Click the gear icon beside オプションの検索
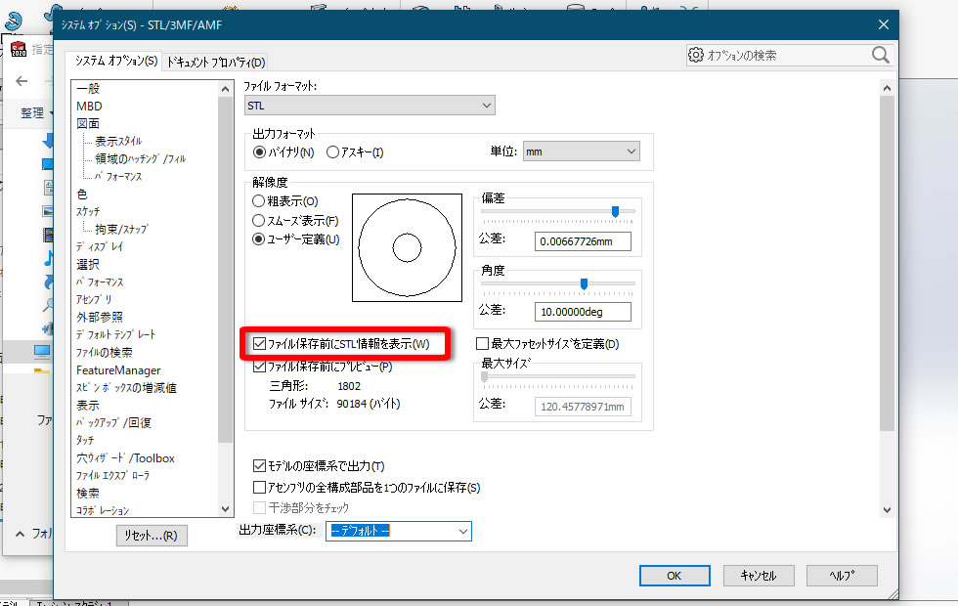Image resolution: width=958 pixels, height=606 pixels. click(x=695, y=55)
